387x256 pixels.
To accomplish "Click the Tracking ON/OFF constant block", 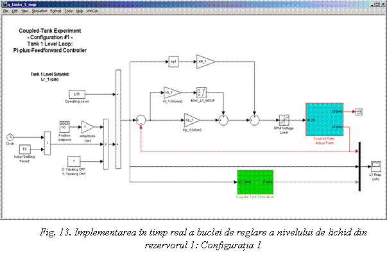I will (x=74, y=161).
